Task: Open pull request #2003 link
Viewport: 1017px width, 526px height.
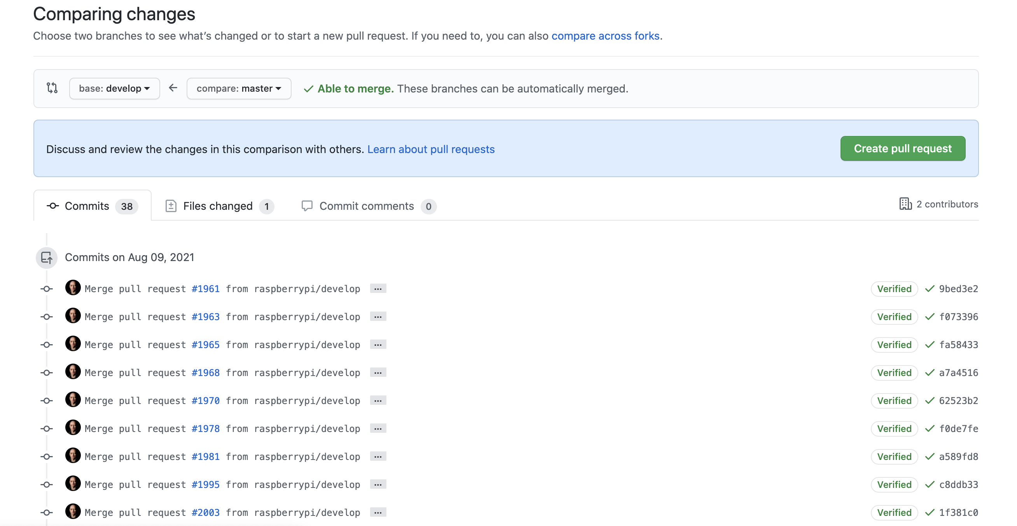Action: (205, 513)
